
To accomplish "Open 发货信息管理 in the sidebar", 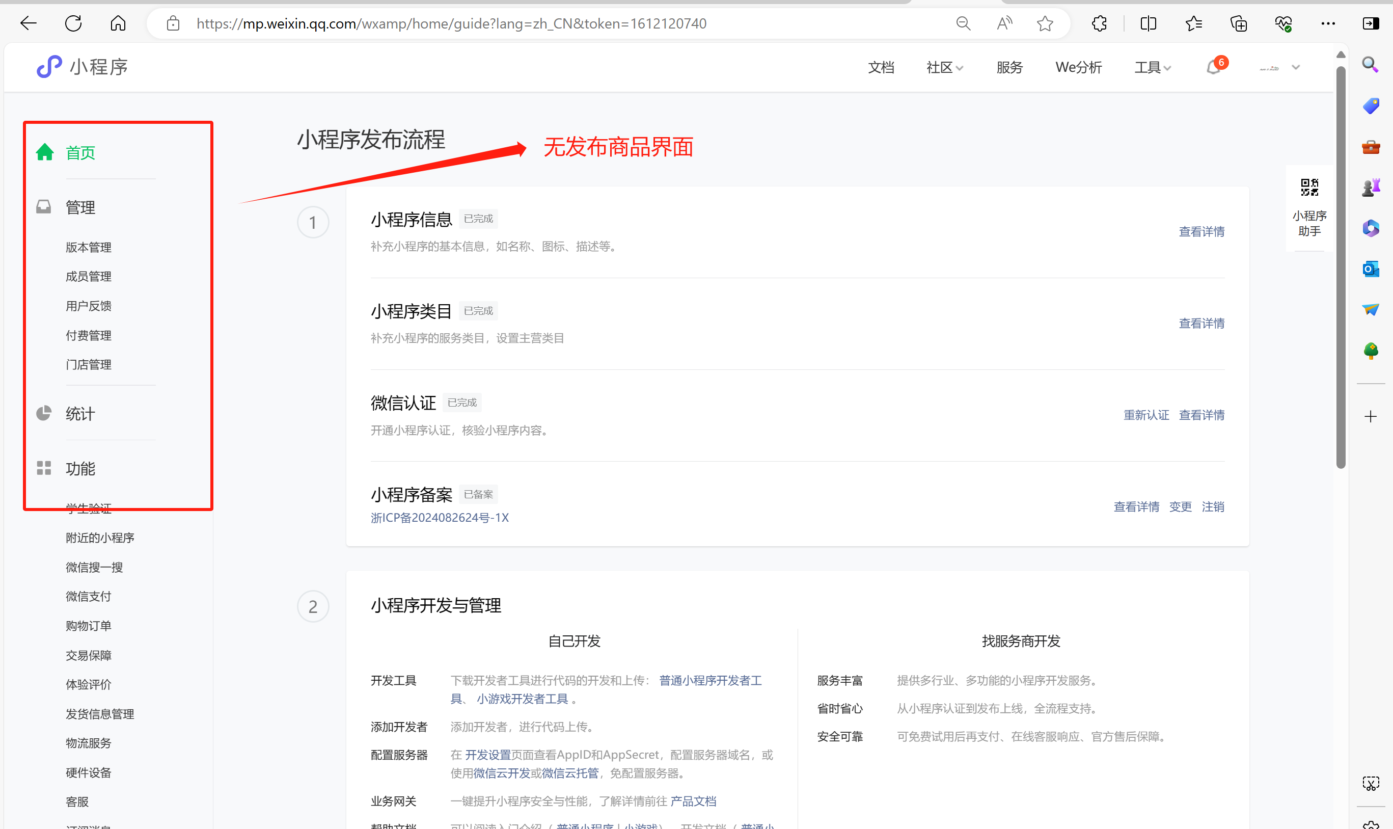I will (100, 714).
